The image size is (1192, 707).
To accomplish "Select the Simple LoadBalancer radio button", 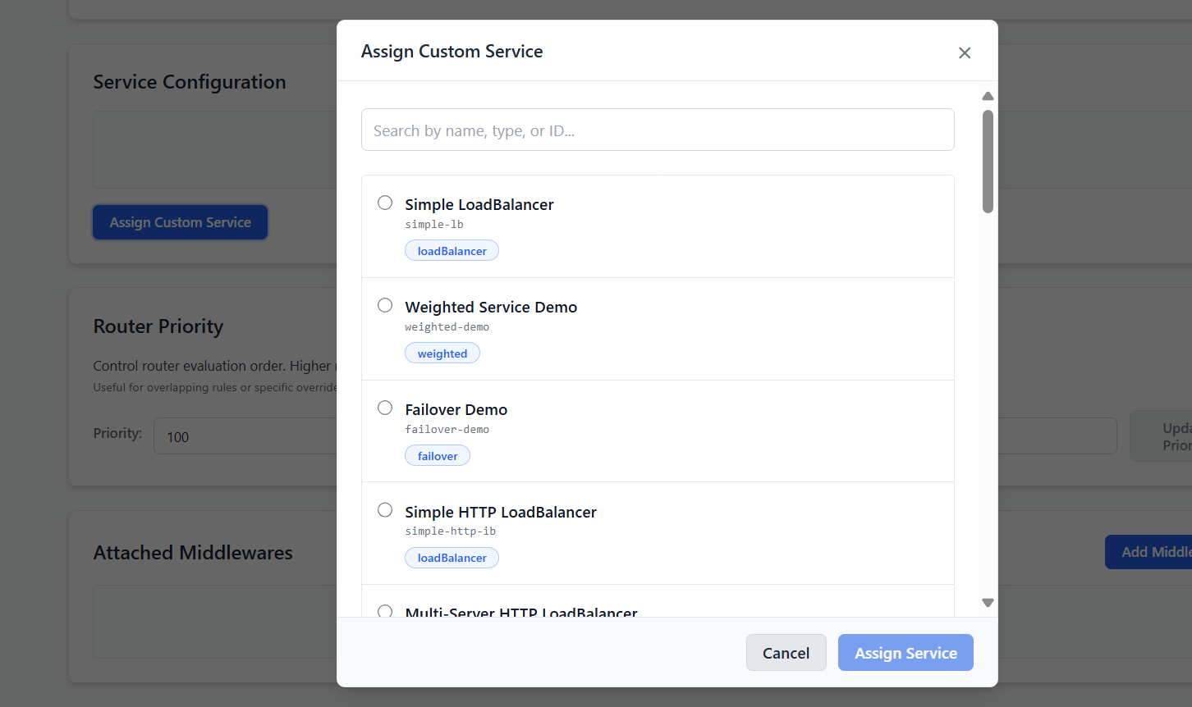I will tap(385, 203).
